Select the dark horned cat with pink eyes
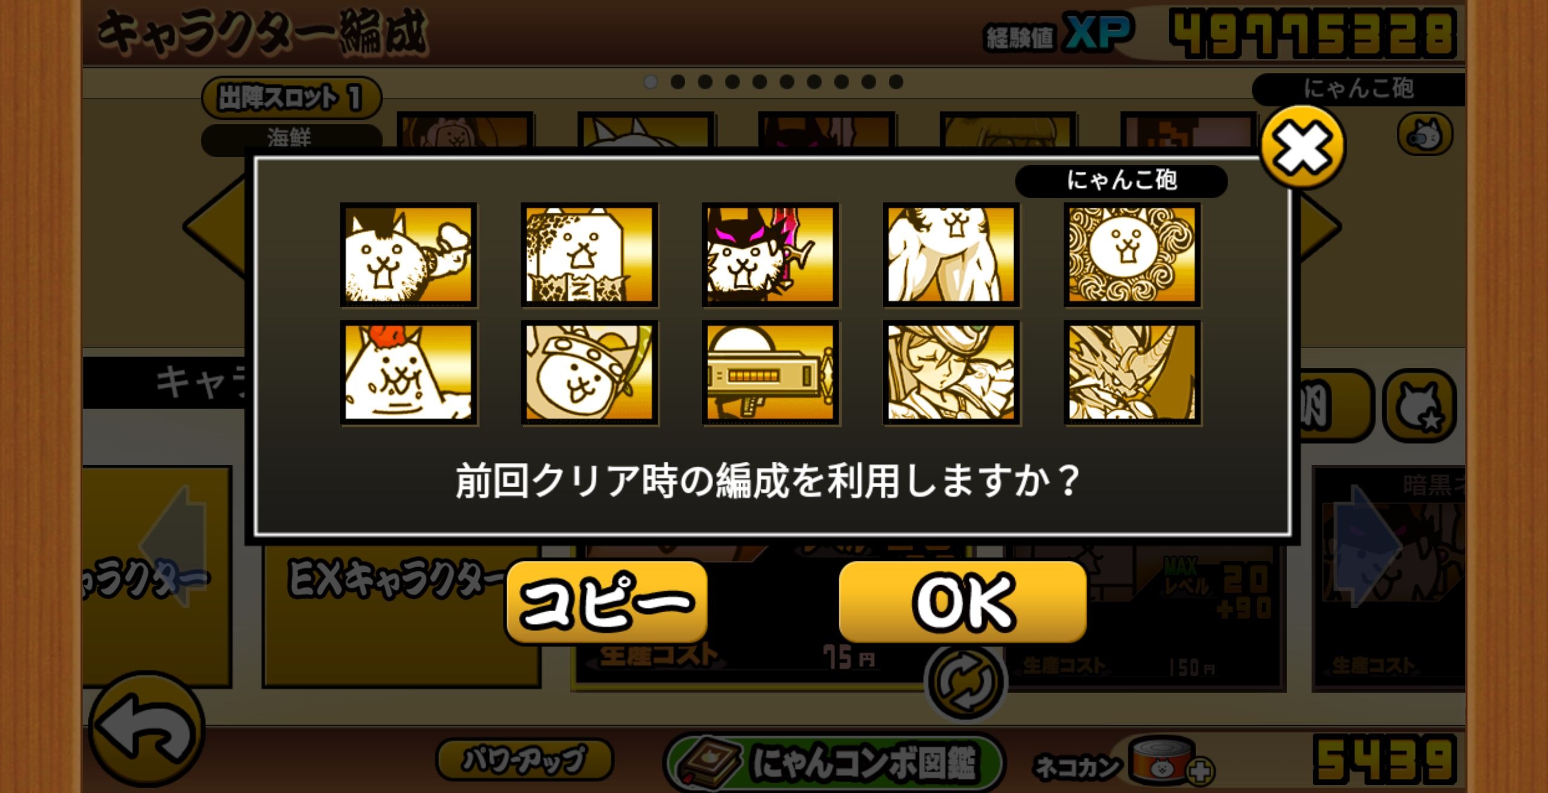The width and height of the screenshot is (1548, 793). (x=770, y=254)
